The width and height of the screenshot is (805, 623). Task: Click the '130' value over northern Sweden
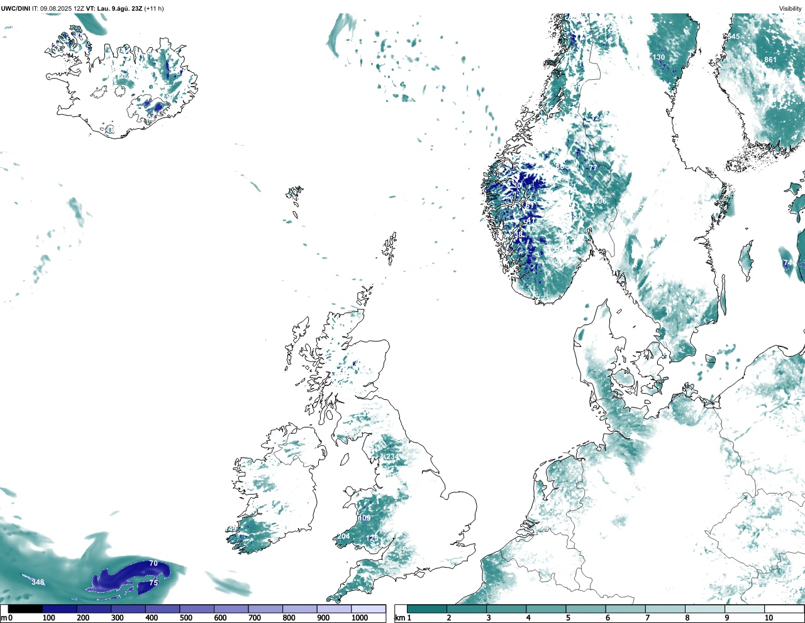coord(658,57)
